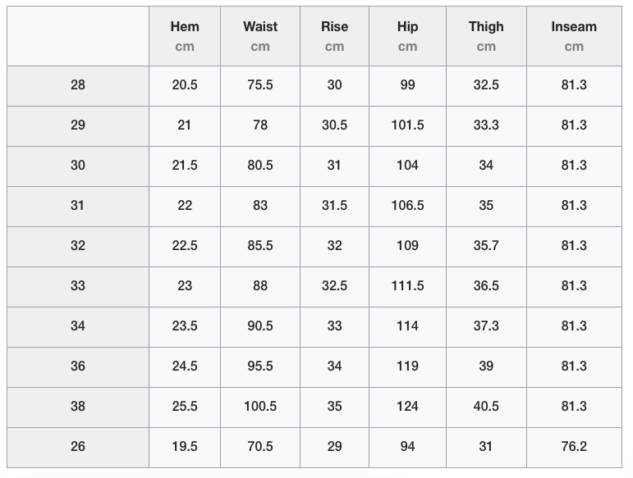Select the hem value 24.5
The height and width of the screenshot is (478, 633).
(x=185, y=366)
